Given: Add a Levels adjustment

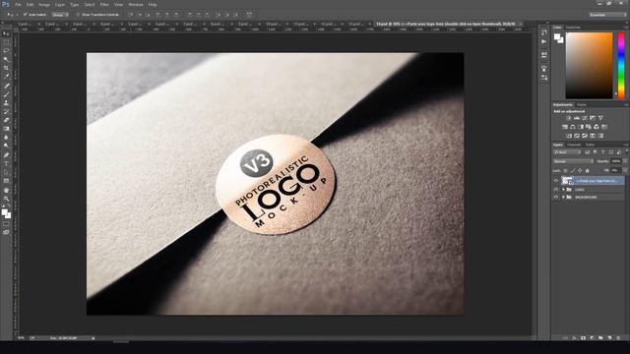Looking at the screenshot, I should tap(577, 118).
